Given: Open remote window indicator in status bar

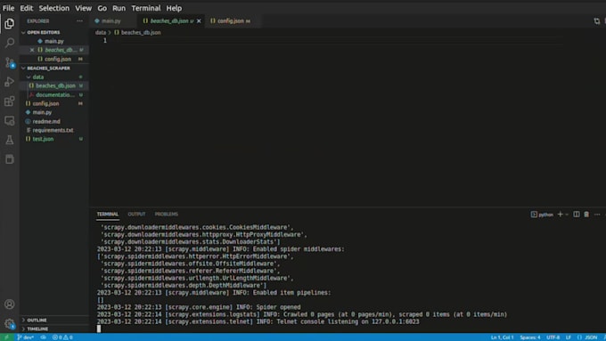Looking at the screenshot, I should pyautogui.click(x=6, y=337).
